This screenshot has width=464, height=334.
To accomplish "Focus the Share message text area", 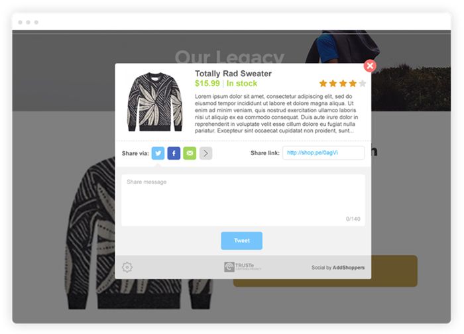I will coord(243,200).
